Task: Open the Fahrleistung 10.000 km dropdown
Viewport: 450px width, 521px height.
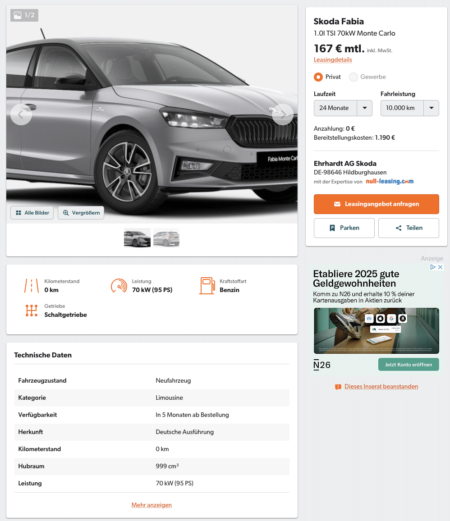Action: tap(409, 108)
